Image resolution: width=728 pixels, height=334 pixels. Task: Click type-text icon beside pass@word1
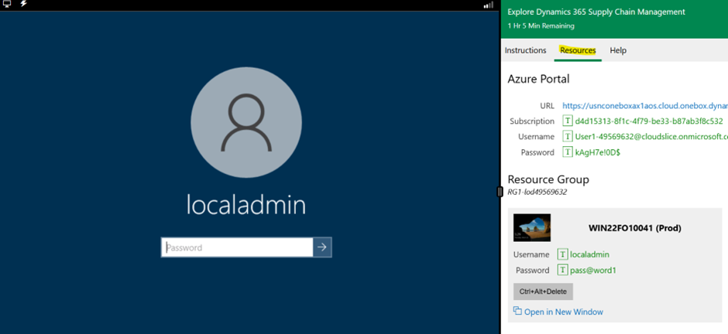pos(563,270)
